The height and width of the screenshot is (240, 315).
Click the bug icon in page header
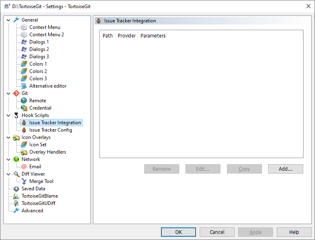tap(99, 21)
